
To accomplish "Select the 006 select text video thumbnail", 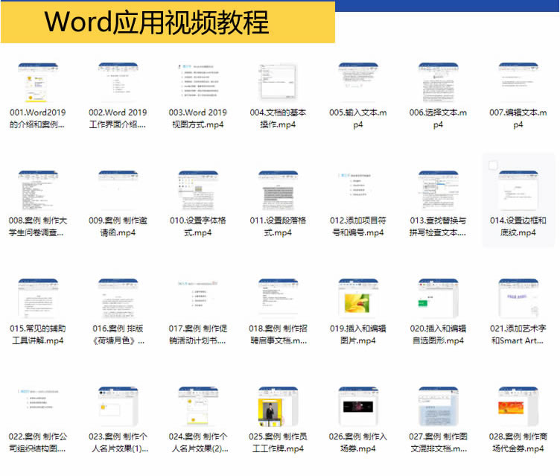I will [438, 83].
